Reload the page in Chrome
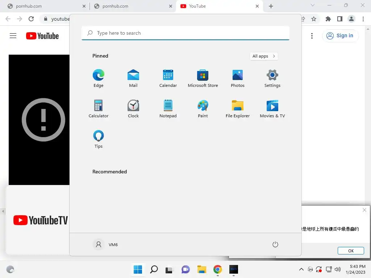371x278 pixels. point(31,19)
